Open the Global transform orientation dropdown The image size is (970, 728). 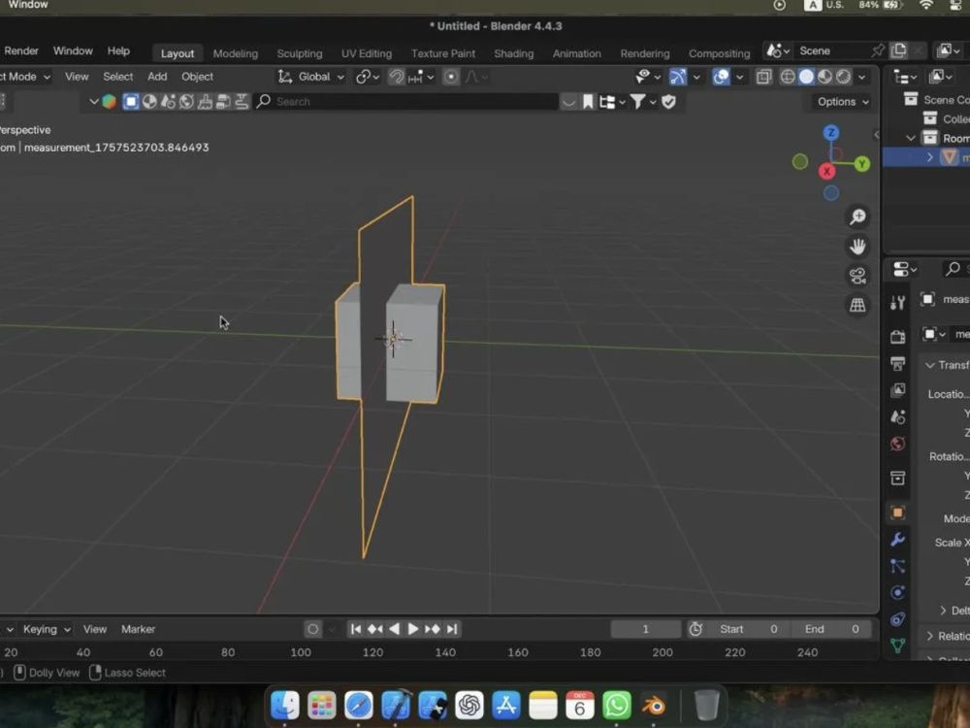pyautogui.click(x=310, y=77)
